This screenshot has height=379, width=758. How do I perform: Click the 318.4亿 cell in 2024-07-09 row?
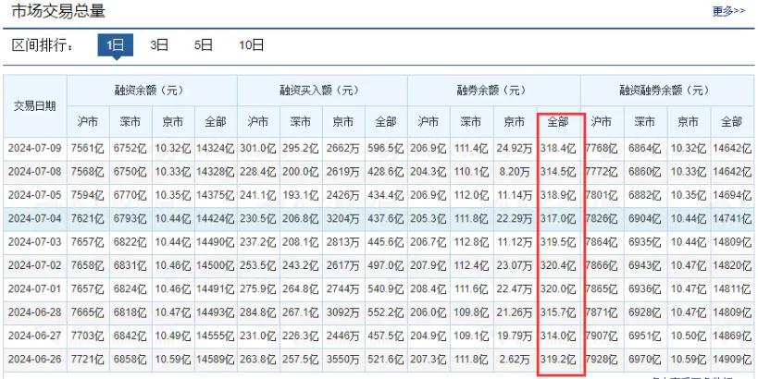point(558,148)
